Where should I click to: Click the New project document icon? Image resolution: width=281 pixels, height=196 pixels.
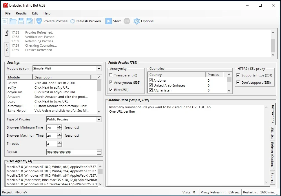(5, 21)
